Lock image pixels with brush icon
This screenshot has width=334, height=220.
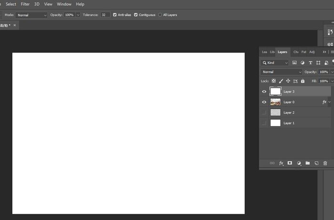(x=281, y=81)
